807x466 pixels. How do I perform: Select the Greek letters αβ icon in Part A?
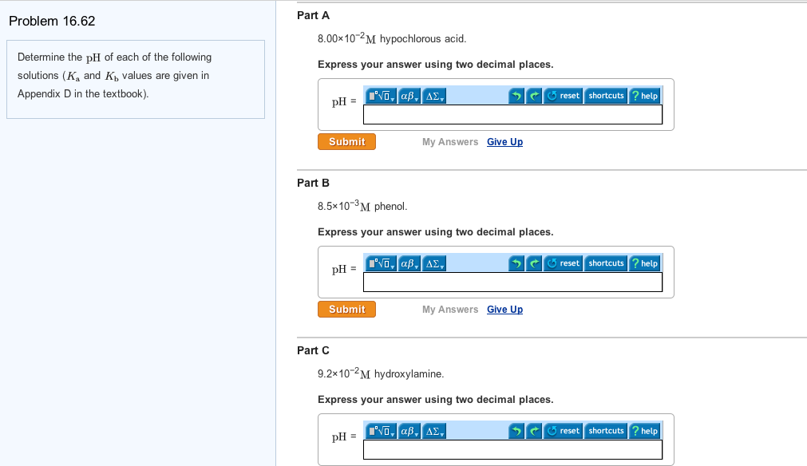pos(407,95)
